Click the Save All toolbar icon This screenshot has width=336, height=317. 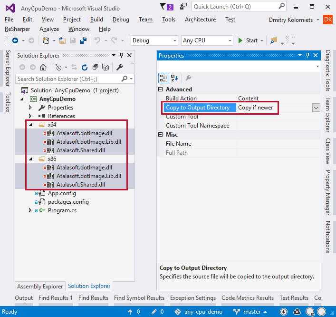click(x=83, y=40)
